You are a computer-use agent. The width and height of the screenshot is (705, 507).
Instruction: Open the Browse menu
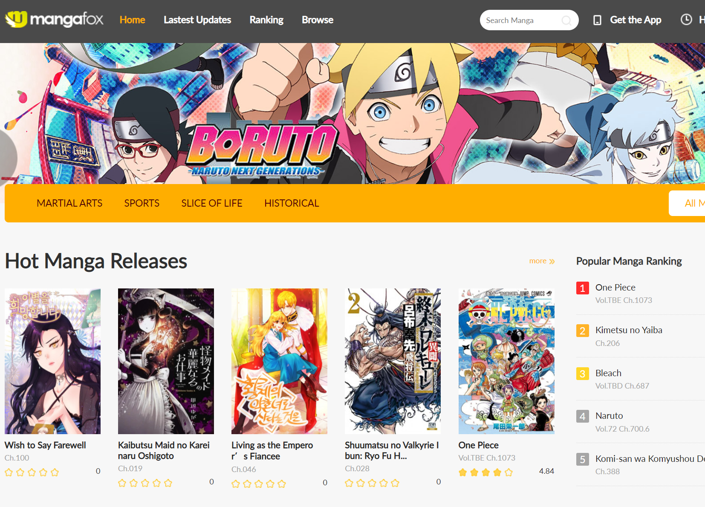point(318,20)
